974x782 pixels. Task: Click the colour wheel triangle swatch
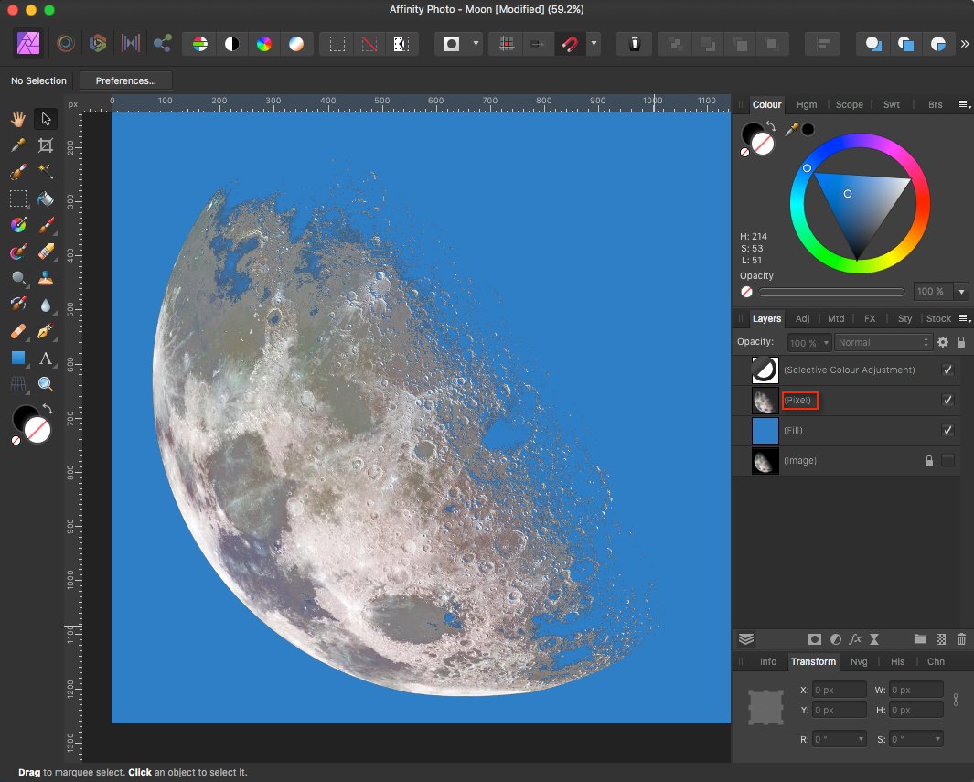click(x=847, y=193)
